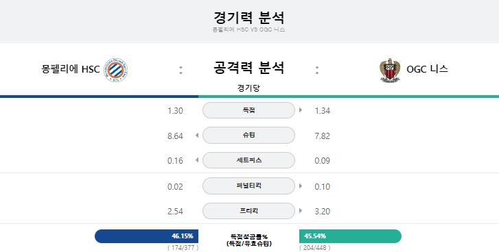Click the green 45.54% success rate bar

click(350, 236)
